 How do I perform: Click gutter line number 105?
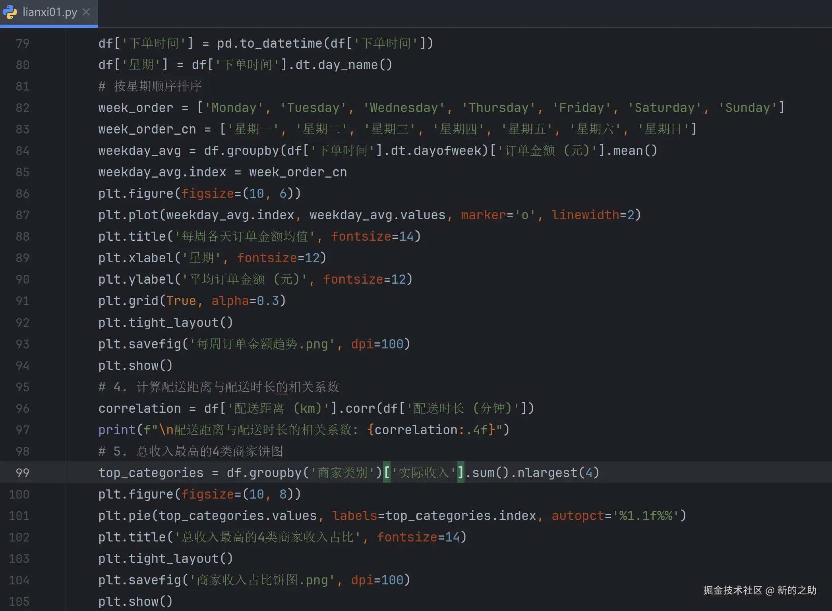(19, 601)
